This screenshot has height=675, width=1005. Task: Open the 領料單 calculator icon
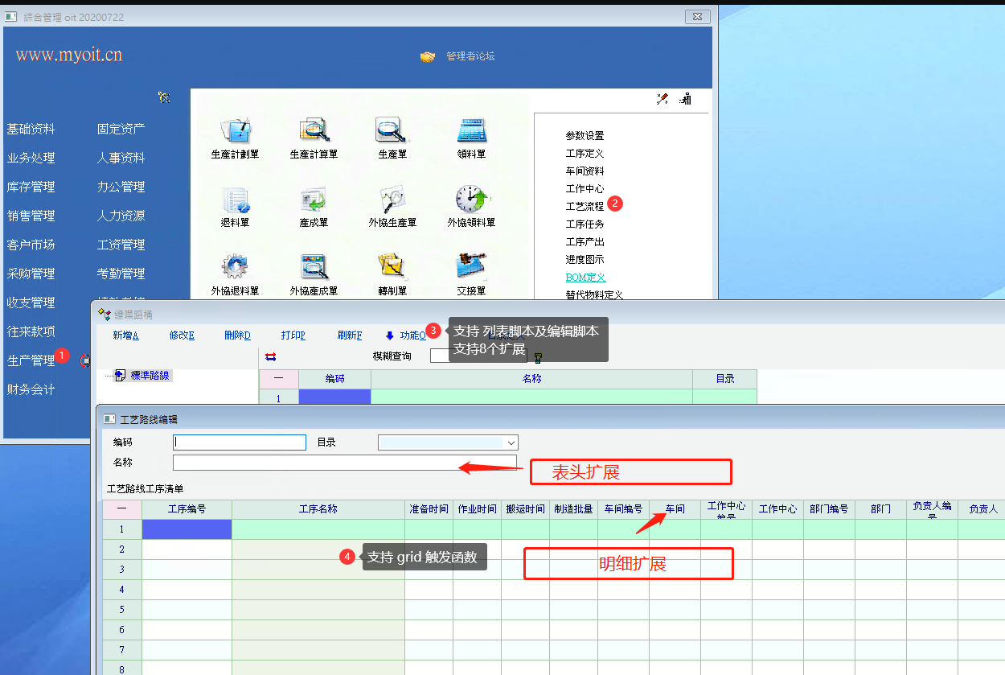pyautogui.click(x=471, y=130)
